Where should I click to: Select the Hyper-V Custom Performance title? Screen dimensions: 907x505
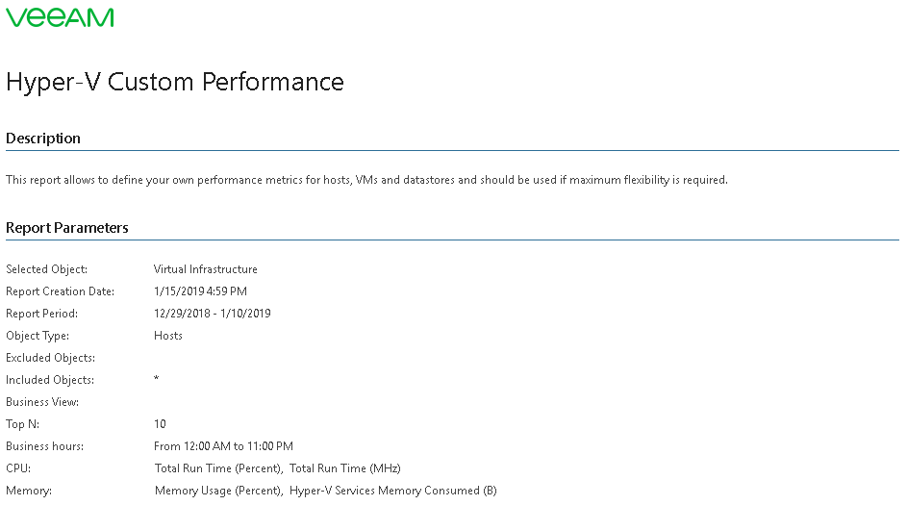click(175, 82)
